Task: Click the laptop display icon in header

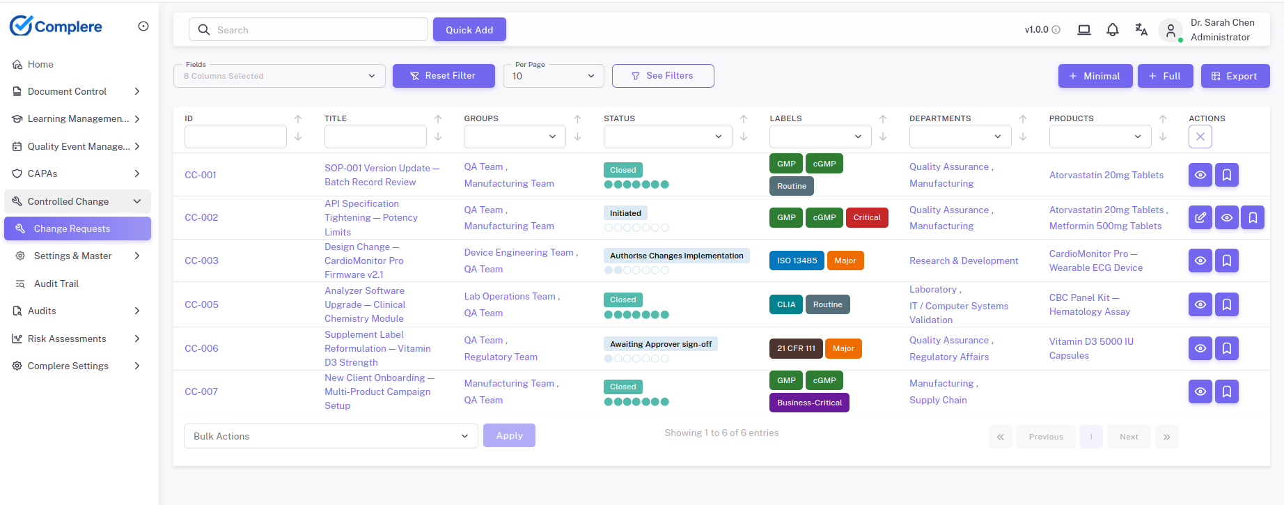Action: click(1083, 30)
